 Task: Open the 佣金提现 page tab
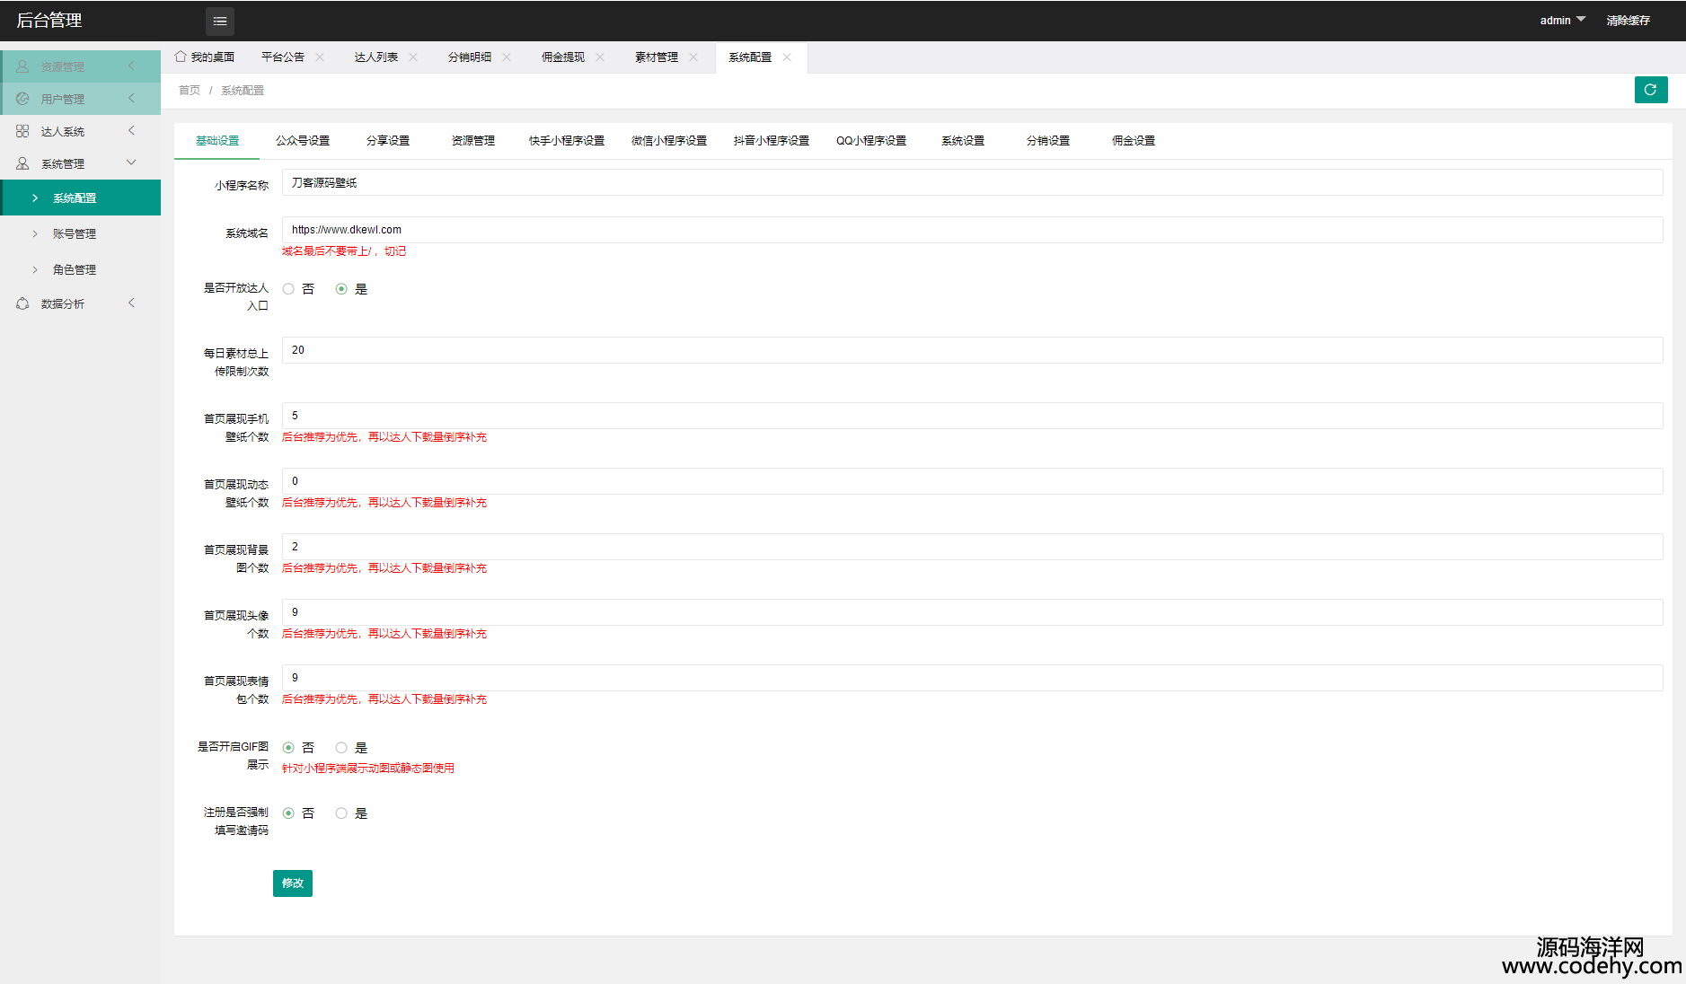pos(563,57)
